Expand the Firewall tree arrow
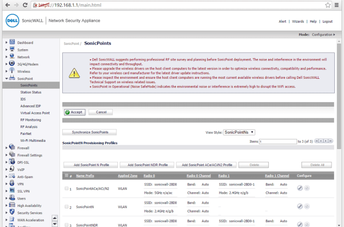The height and width of the screenshot is (227, 344). (6, 148)
